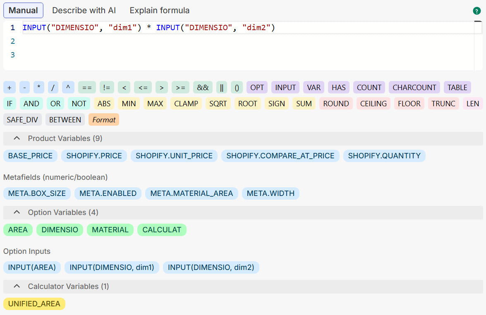Image resolution: width=486 pixels, height=315 pixels.
Task: Open the Describe with AI tab
Action: pos(84,10)
